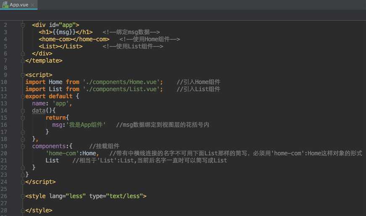The width and height of the screenshot is (366, 216).
Task: Toggle fold marker beside </template>
Action: tap(23, 60)
